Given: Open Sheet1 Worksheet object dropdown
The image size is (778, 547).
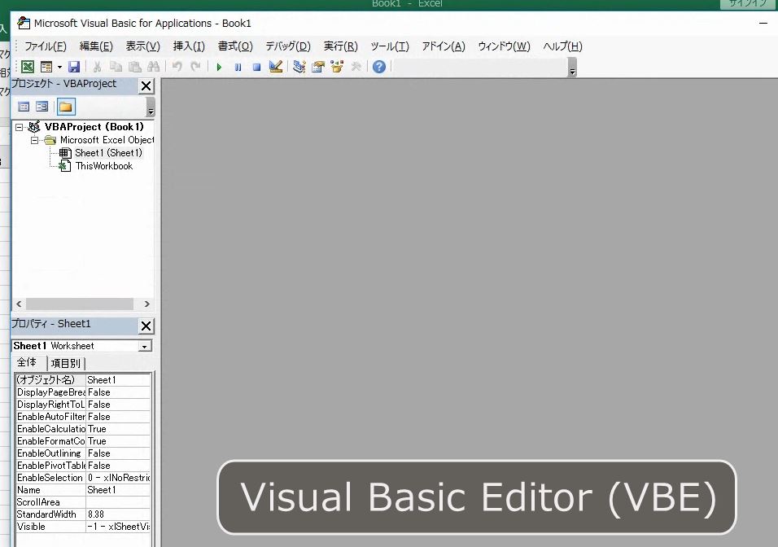Looking at the screenshot, I should click(144, 346).
